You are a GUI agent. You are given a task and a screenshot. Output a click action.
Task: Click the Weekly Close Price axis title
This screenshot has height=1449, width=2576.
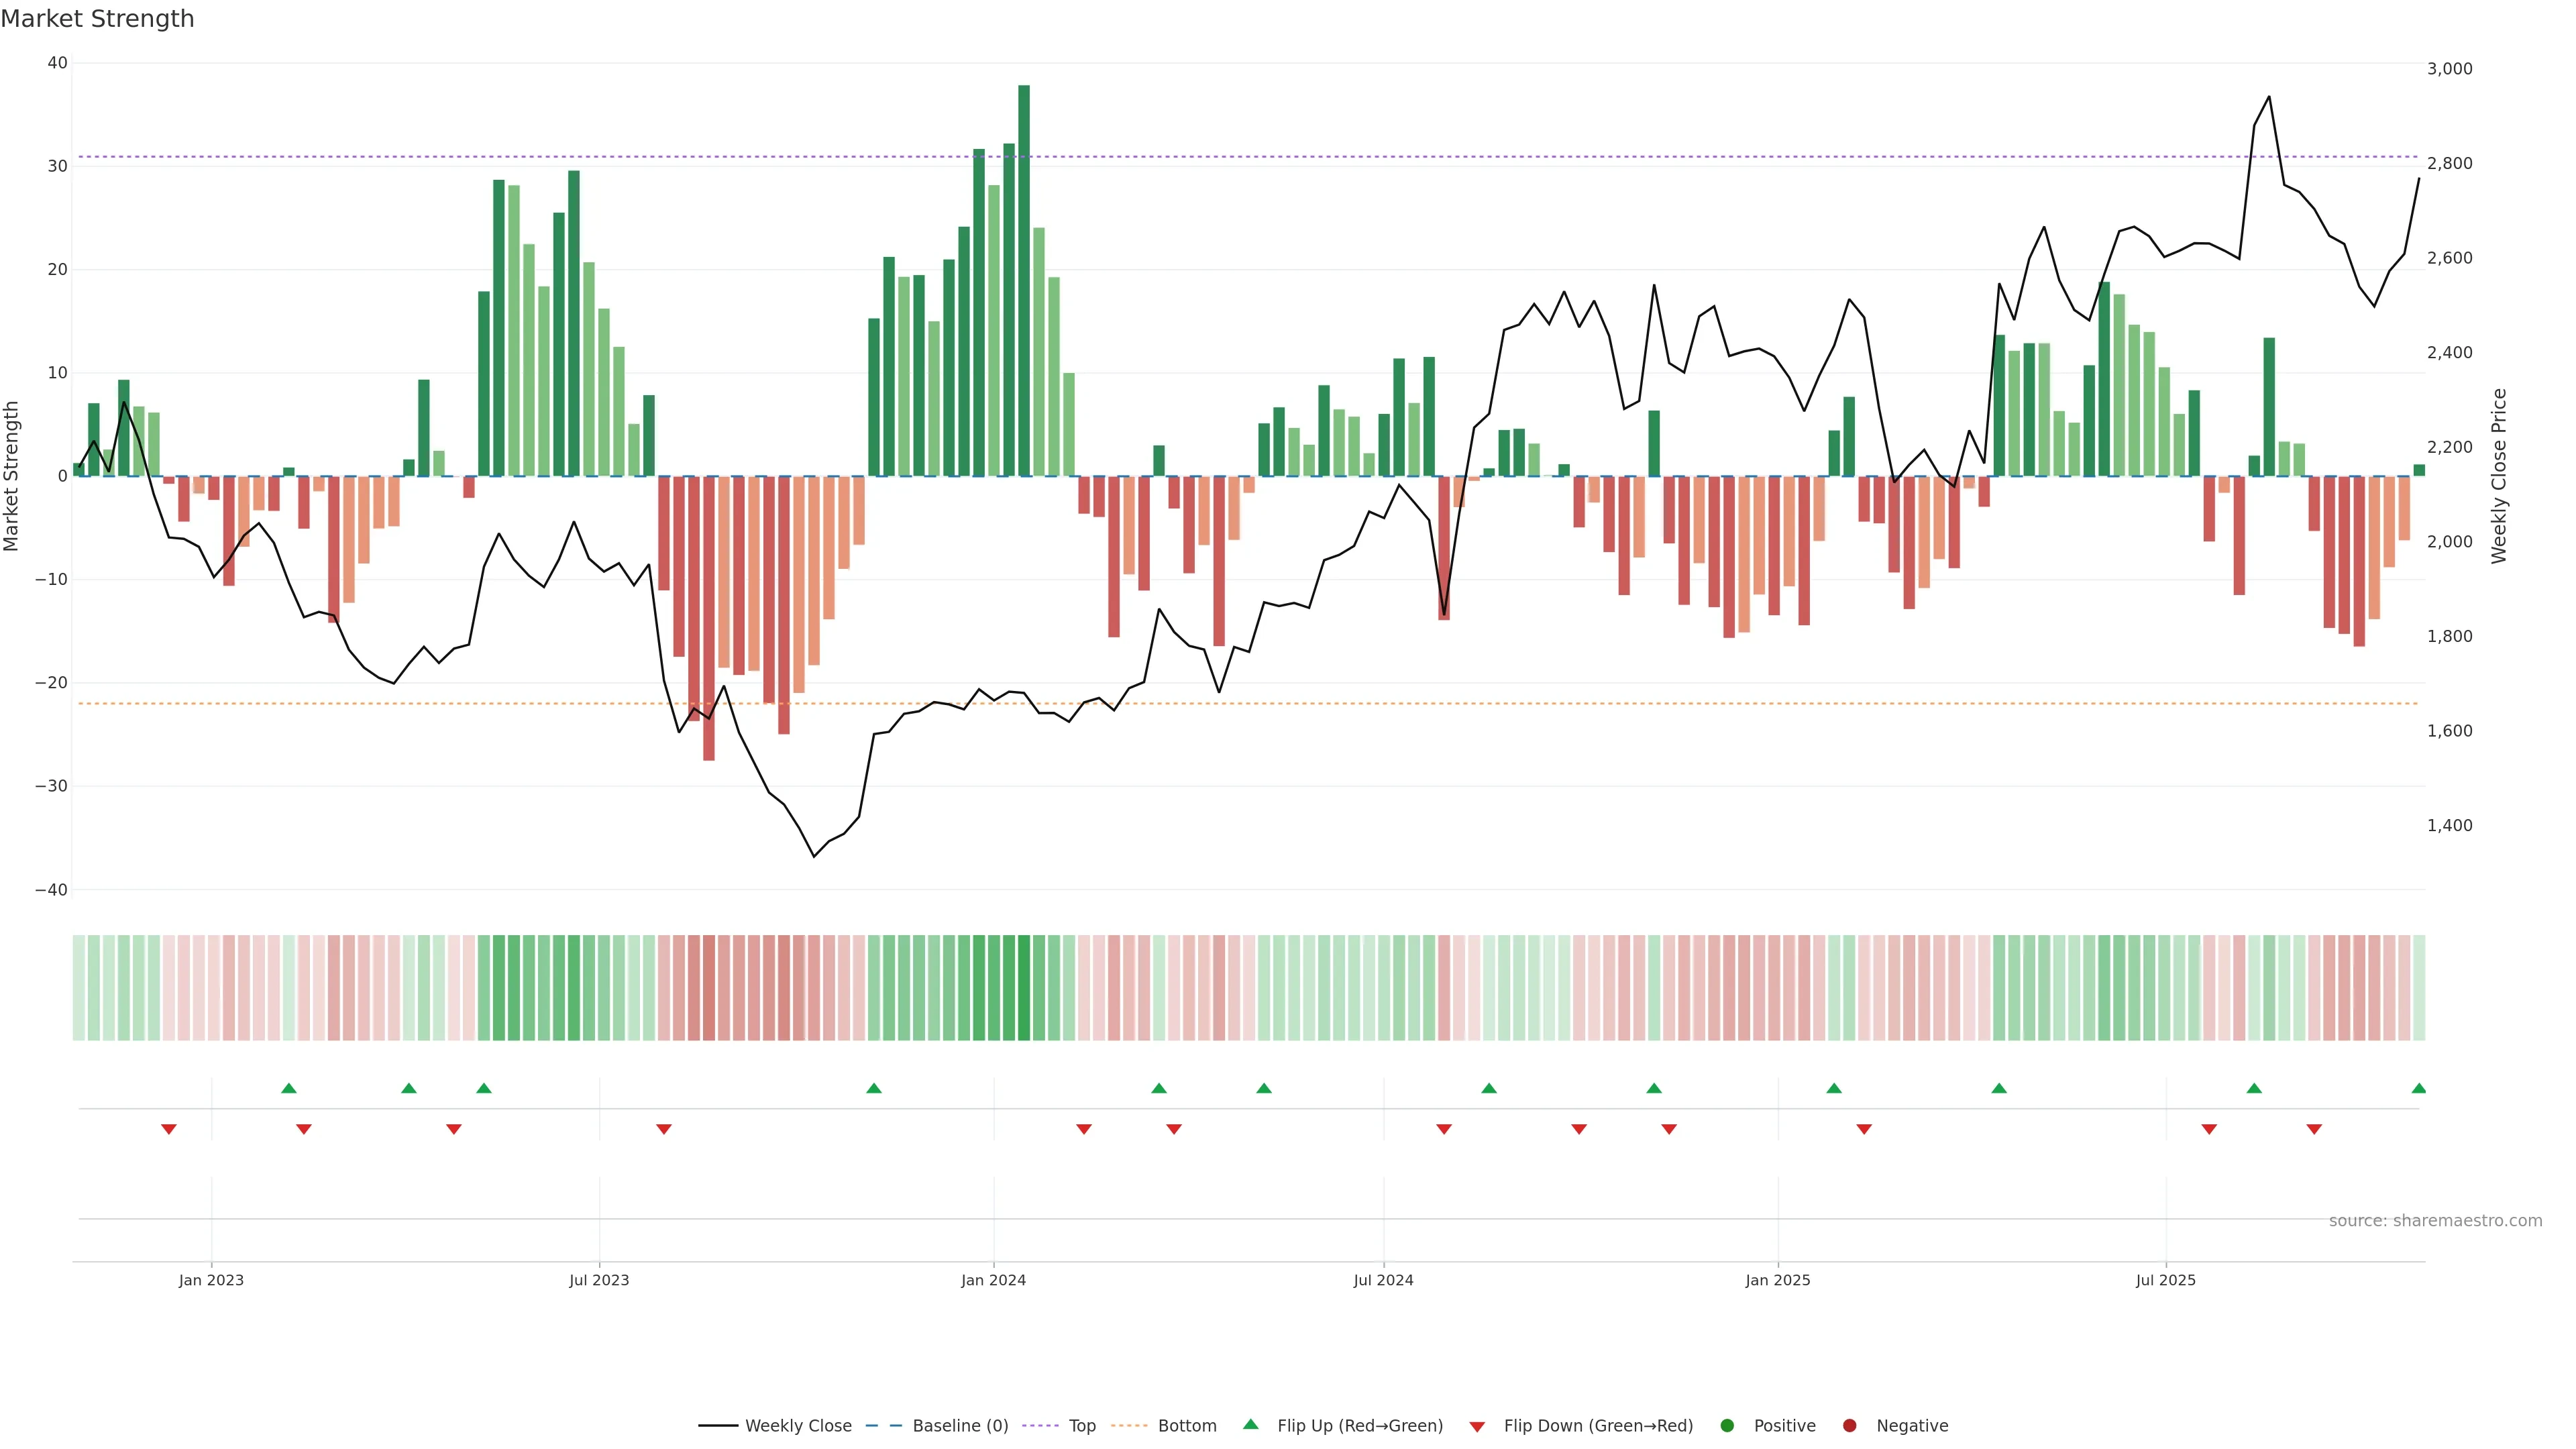click(x=2499, y=476)
